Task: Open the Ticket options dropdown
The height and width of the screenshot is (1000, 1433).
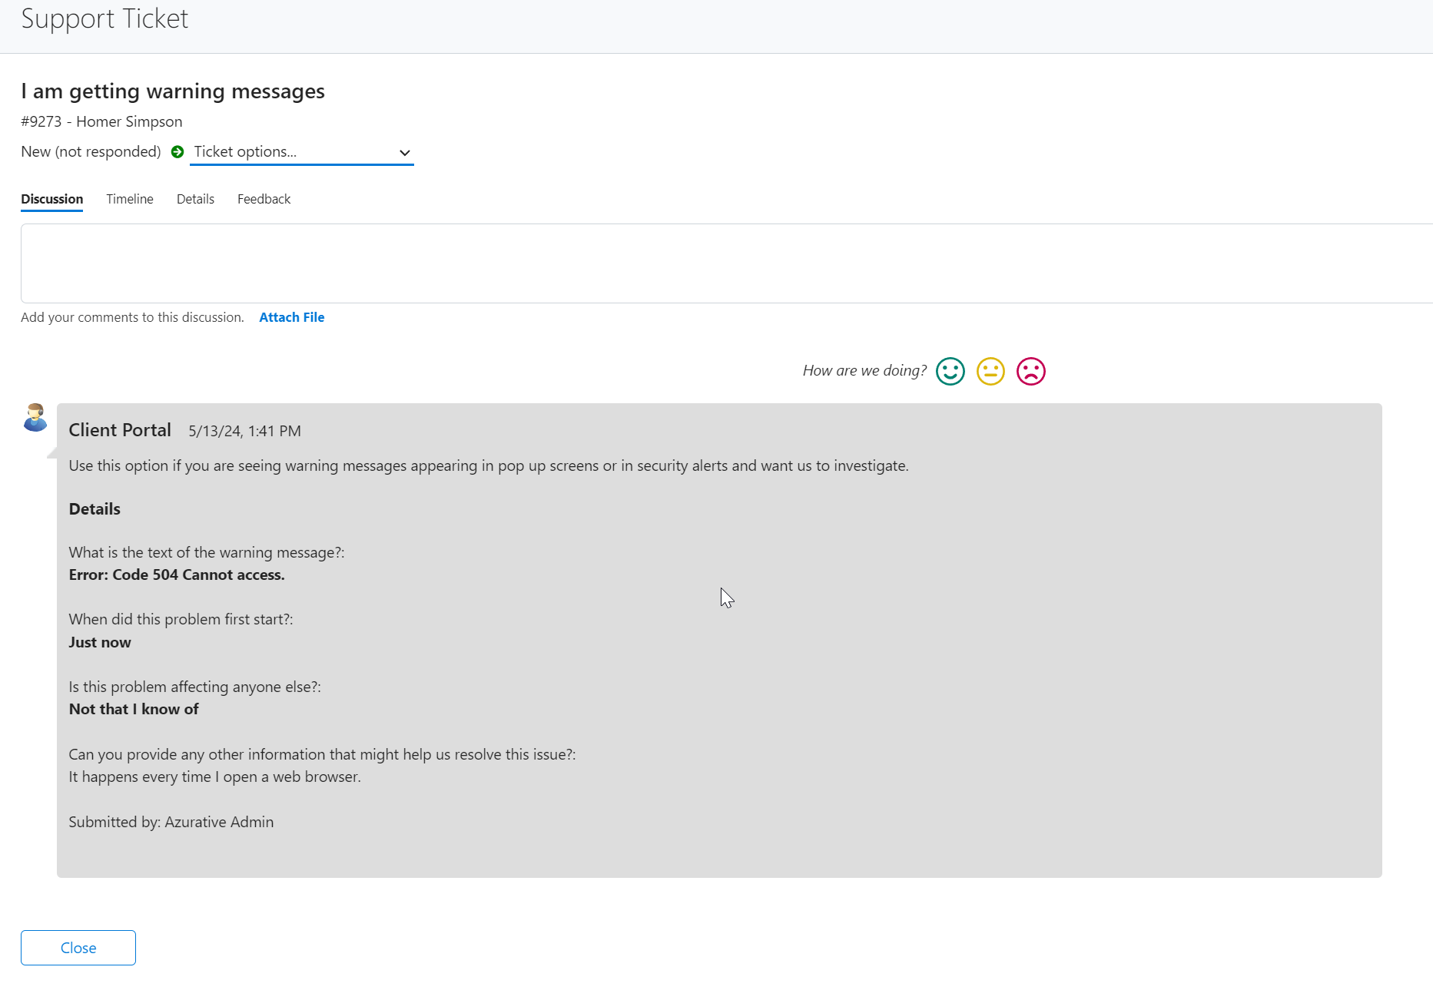Action: [x=301, y=152]
